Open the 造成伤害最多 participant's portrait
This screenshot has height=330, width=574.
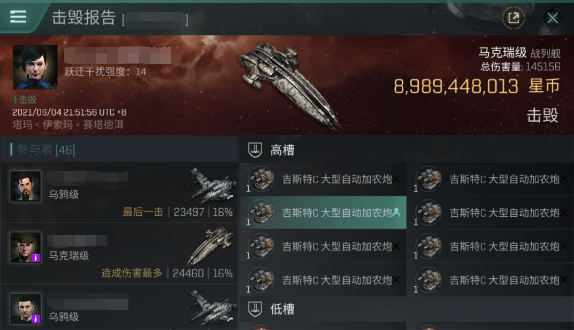[25, 247]
